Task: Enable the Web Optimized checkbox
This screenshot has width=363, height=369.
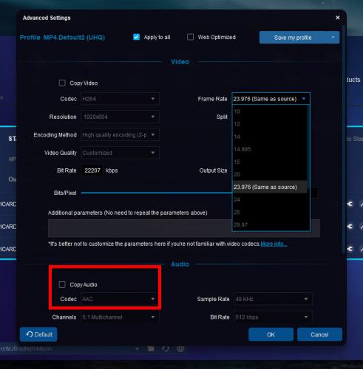Action: point(190,37)
